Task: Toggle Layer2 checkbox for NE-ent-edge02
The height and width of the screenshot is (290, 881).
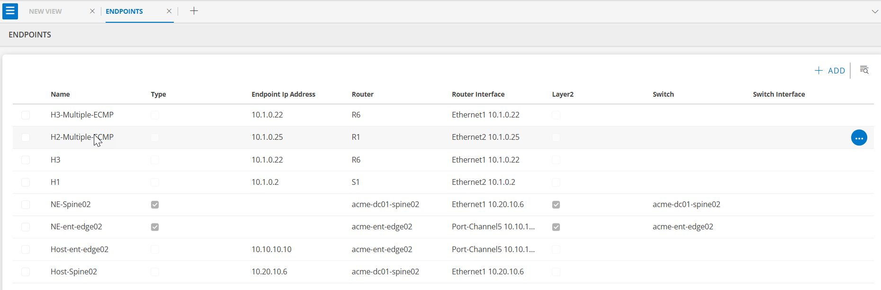Action: [556, 227]
